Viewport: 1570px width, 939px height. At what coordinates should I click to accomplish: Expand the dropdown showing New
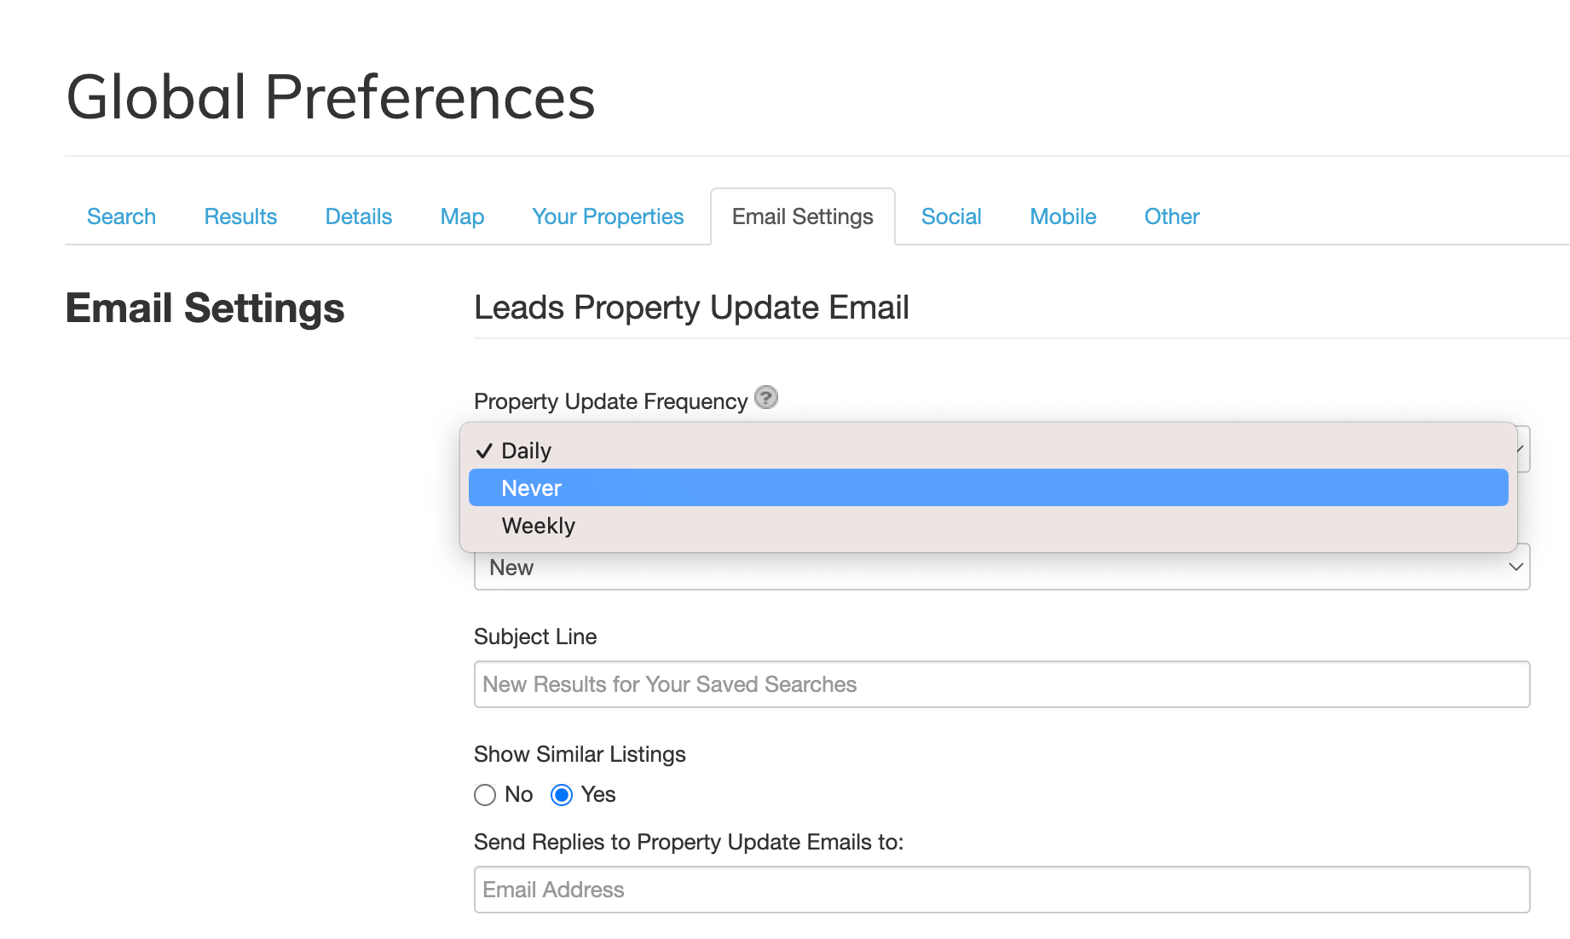[1001, 568]
